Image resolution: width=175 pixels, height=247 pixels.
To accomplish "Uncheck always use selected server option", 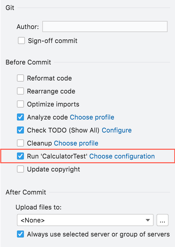I will (x=20, y=234).
